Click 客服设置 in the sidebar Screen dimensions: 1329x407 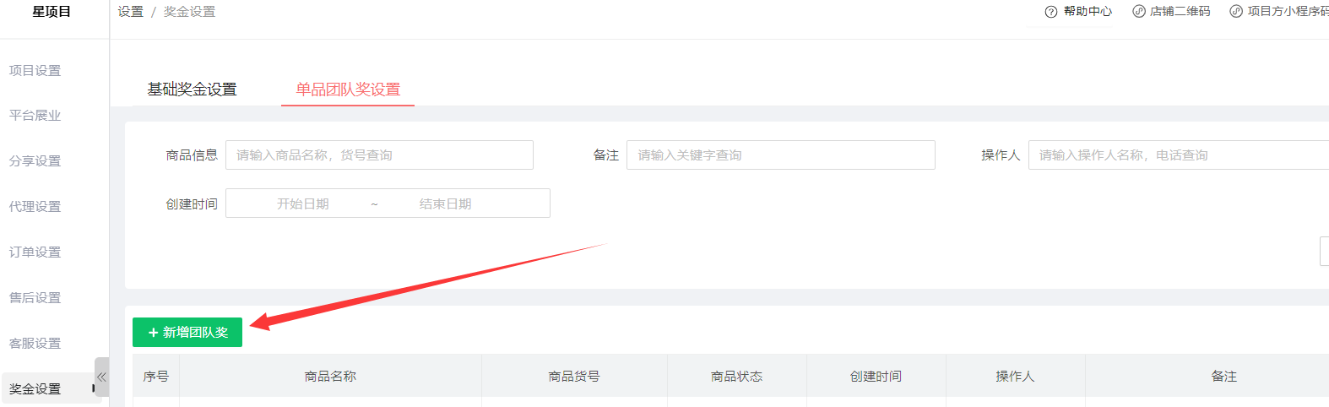[x=35, y=344]
